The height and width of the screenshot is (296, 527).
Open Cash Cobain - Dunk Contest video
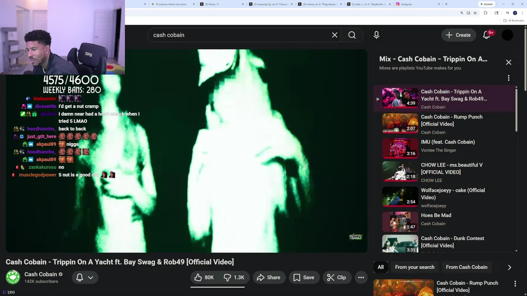click(445, 243)
